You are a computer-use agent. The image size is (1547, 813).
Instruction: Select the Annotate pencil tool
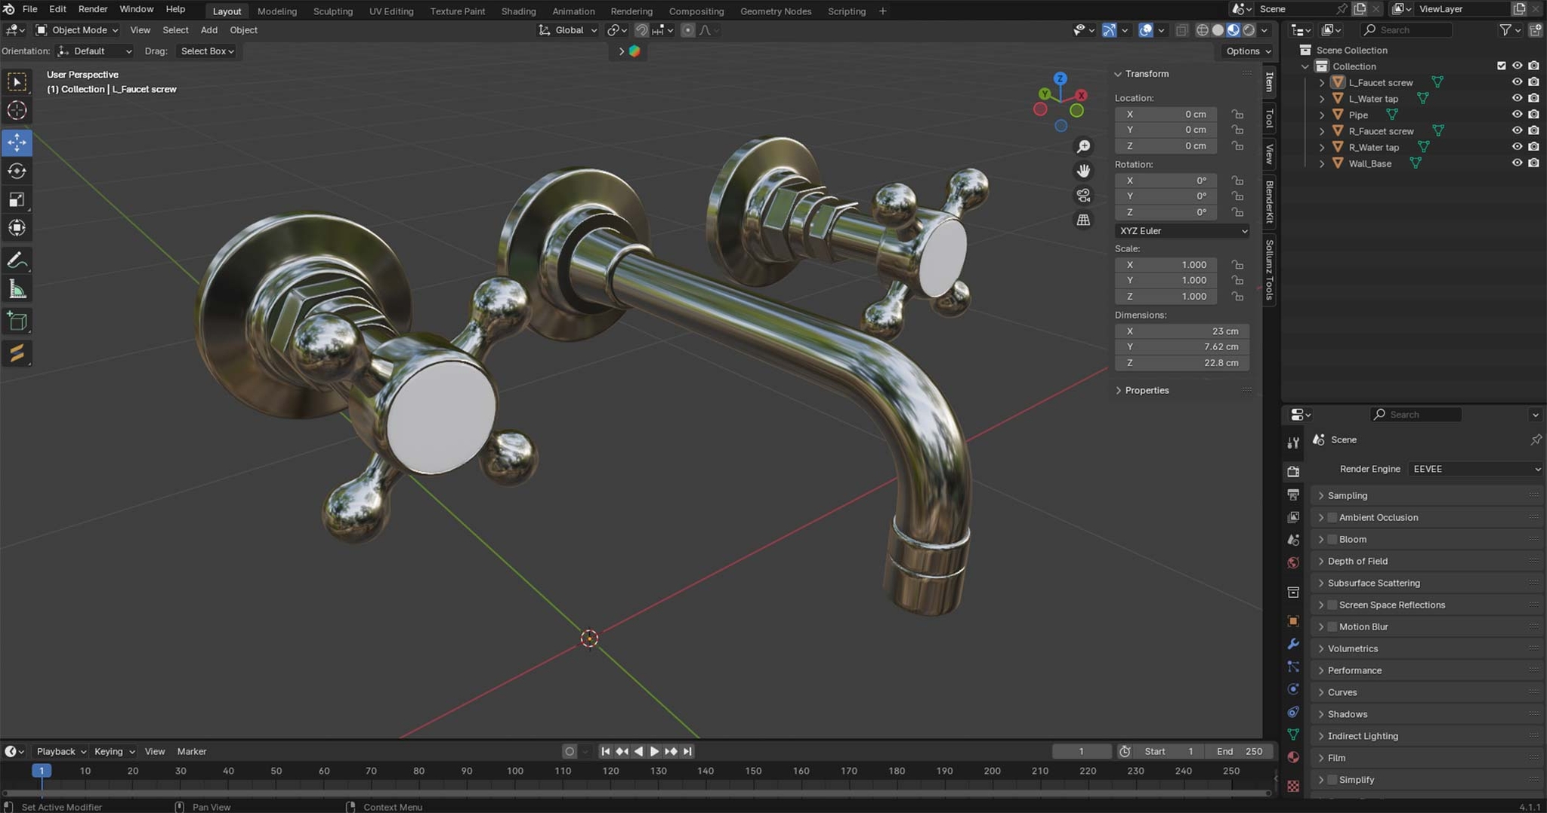point(17,261)
